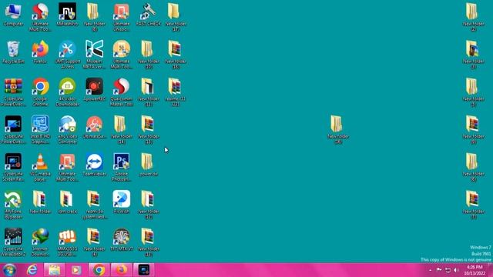Viewport: 493px width, 277px height.
Task: Open the Action Center flag icon
Action: [439, 270]
